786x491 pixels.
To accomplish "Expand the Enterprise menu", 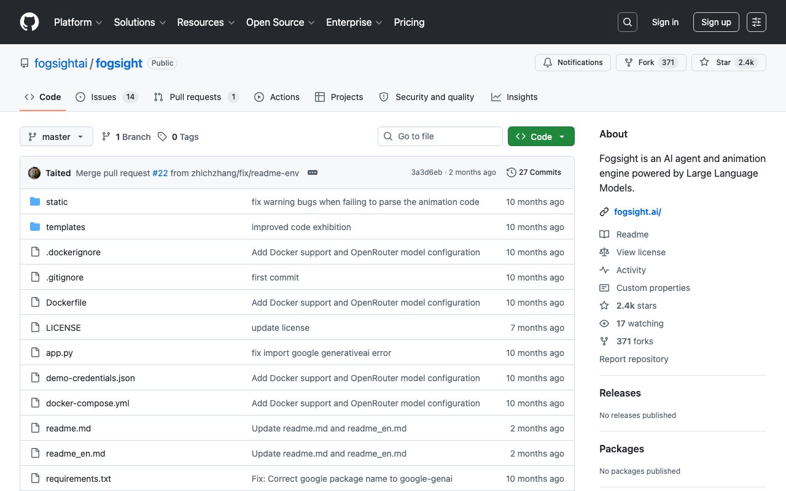I will [354, 22].
